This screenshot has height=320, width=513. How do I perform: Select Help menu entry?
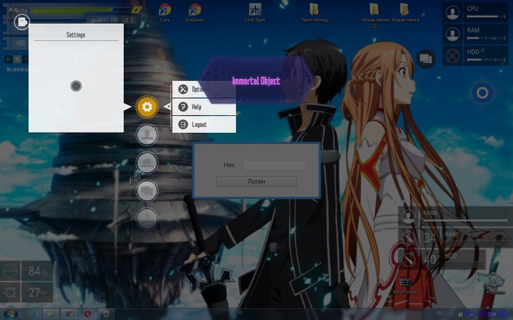tap(204, 107)
